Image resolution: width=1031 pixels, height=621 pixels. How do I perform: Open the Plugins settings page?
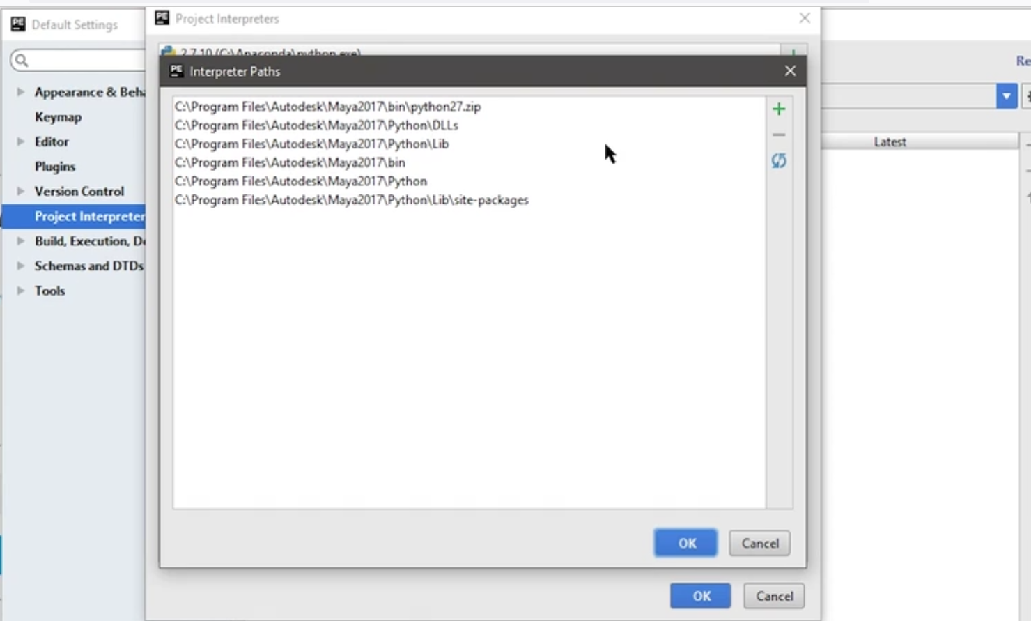(54, 167)
